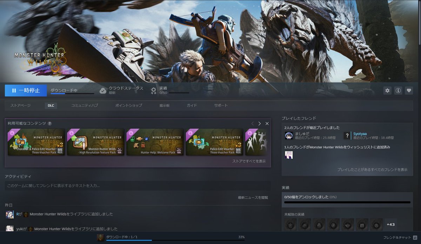
Task: Click fifth locked achievement icon
Action: [x=348, y=224]
